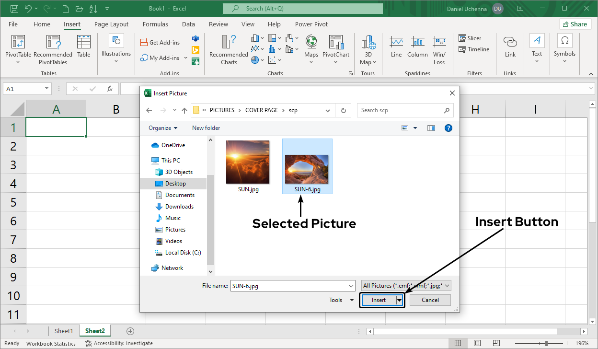Select the SUN.jpg thumbnail
Viewport: 598px width, 349px height.
point(248,162)
